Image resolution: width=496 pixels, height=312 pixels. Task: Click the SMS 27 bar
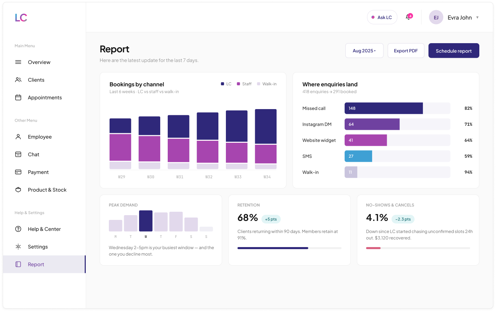[358, 156]
